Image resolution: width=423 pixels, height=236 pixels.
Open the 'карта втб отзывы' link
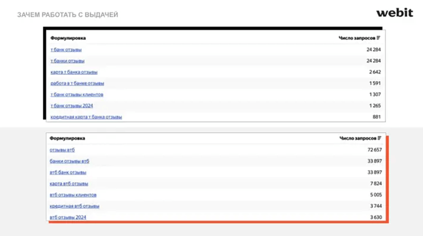point(69,184)
